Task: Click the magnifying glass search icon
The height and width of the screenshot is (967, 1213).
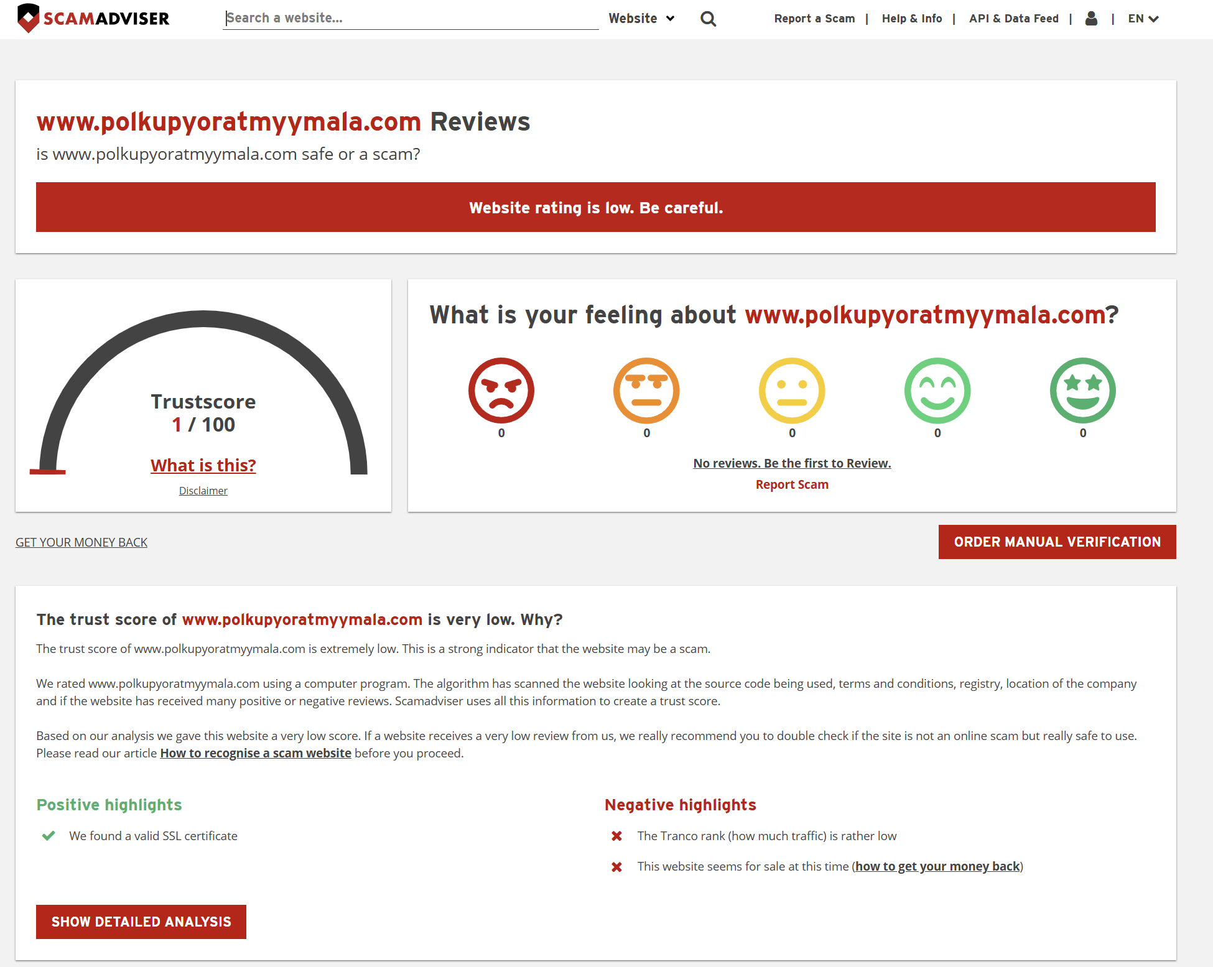Action: 708,19
